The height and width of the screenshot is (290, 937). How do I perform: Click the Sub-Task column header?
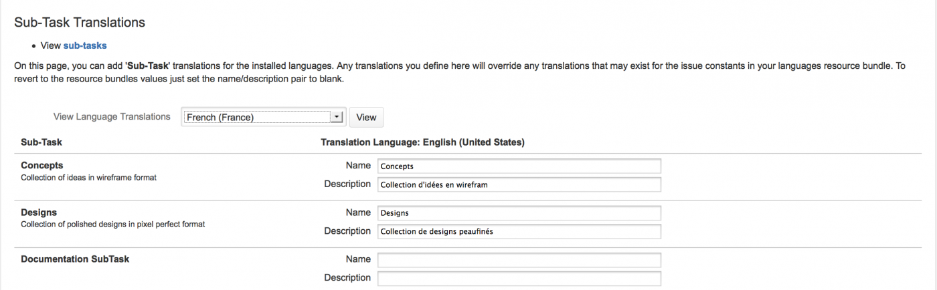(x=41, y=142)
